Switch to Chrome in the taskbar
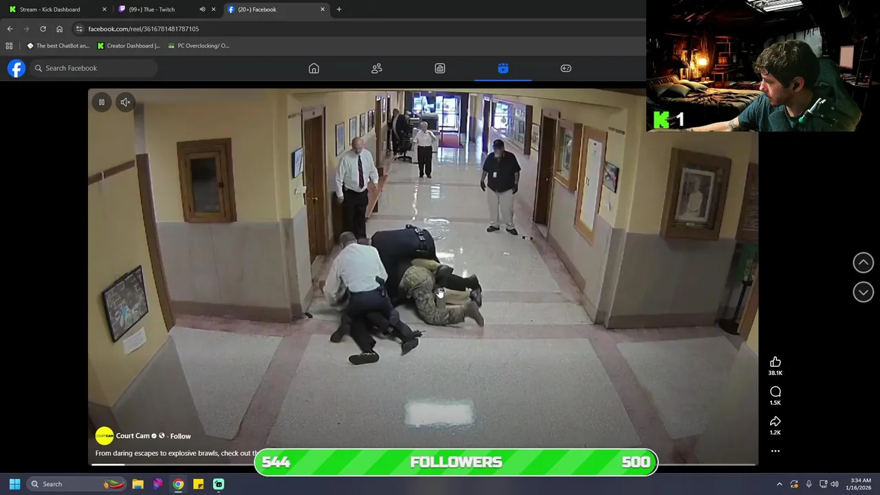880x495 pixels. tap(178, 484)
